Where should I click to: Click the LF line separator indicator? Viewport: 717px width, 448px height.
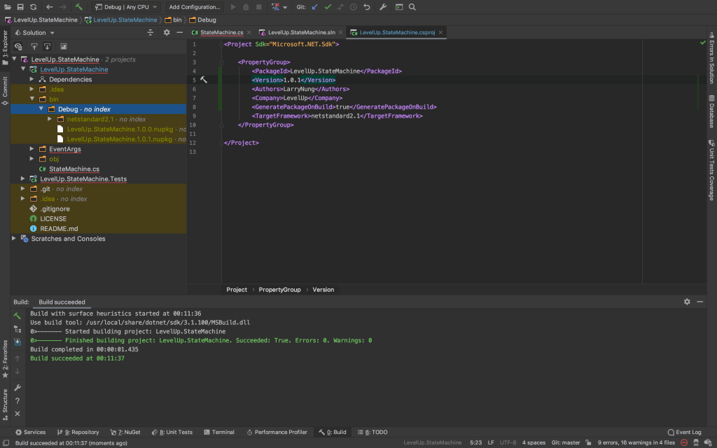tap(491, 442)
